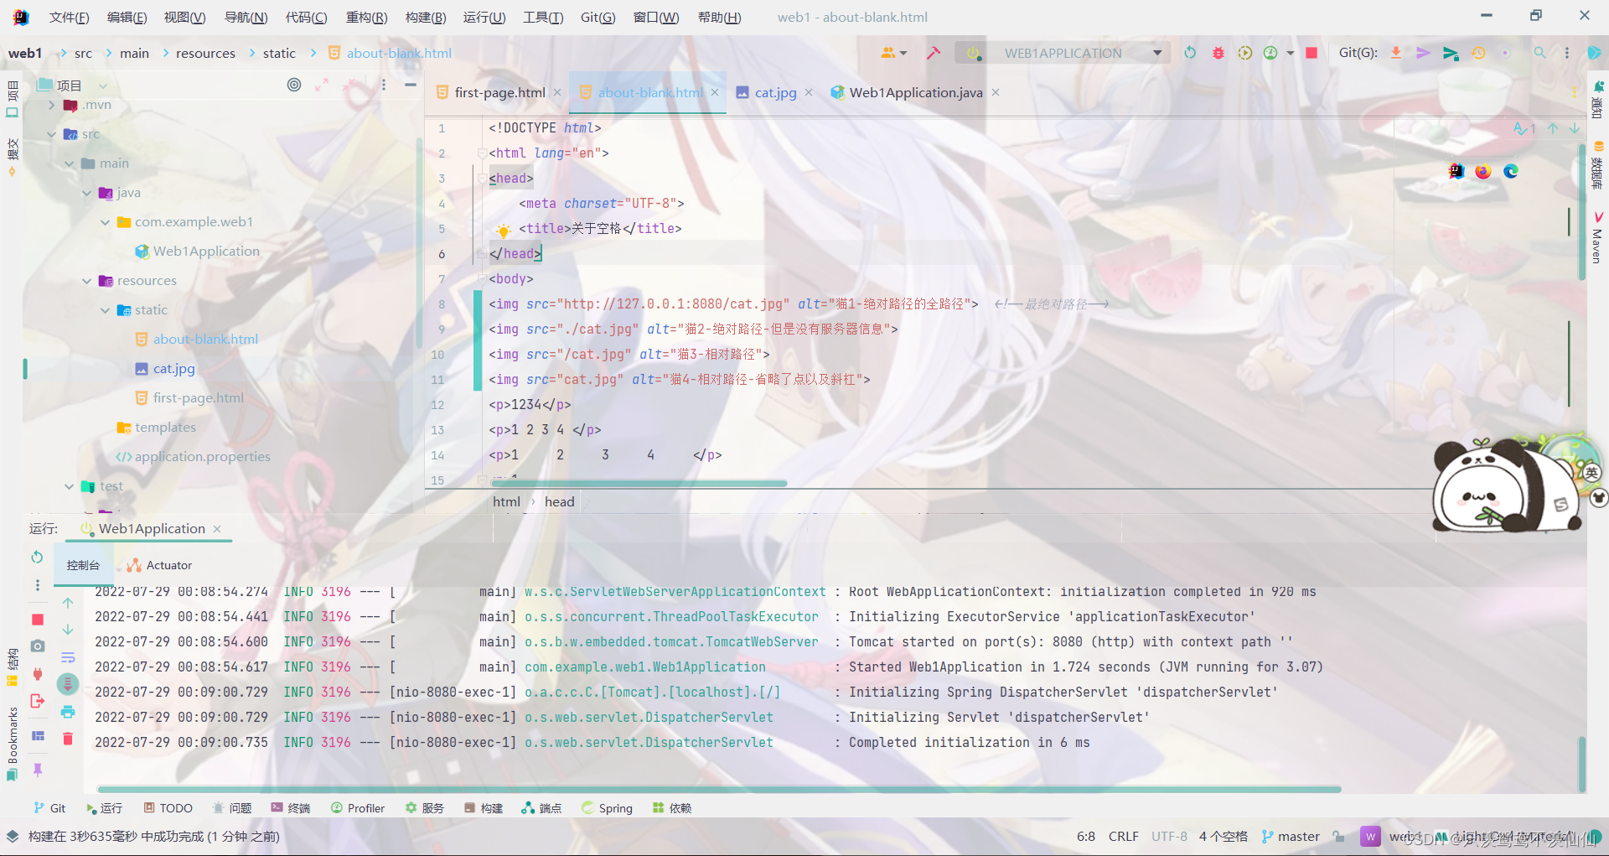
Task: Clear console with the trash icon
Action: (68, 739)
